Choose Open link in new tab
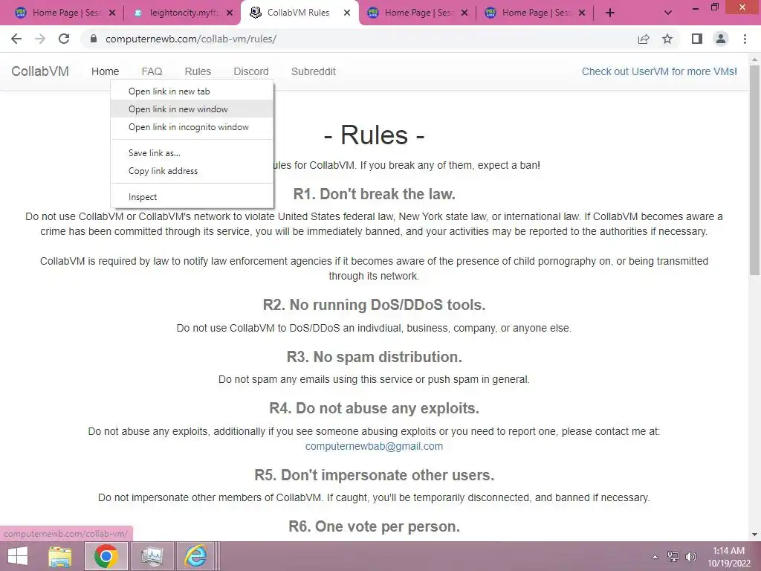The image size is (761, 571). point(192,91)
